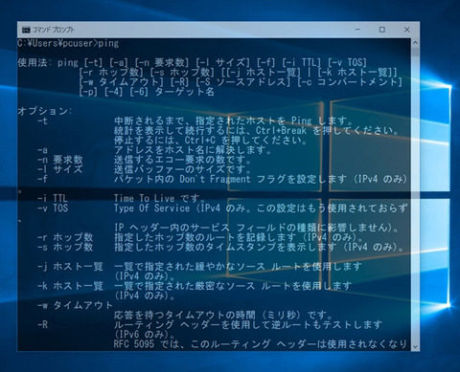Click the -s ホップ数 option label
Viewport: 460px width, 372px height.
coord(65,247)
